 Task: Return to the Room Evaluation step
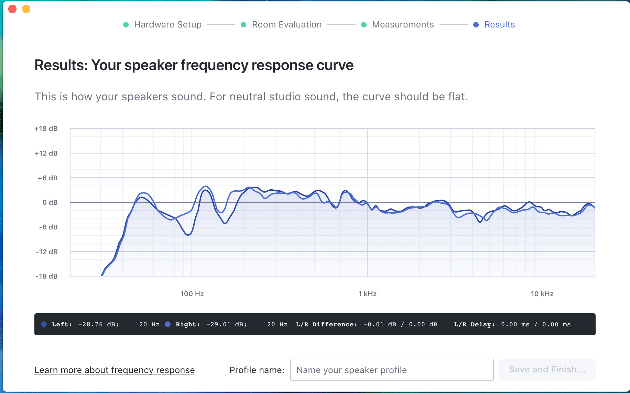tap(286, 25)
